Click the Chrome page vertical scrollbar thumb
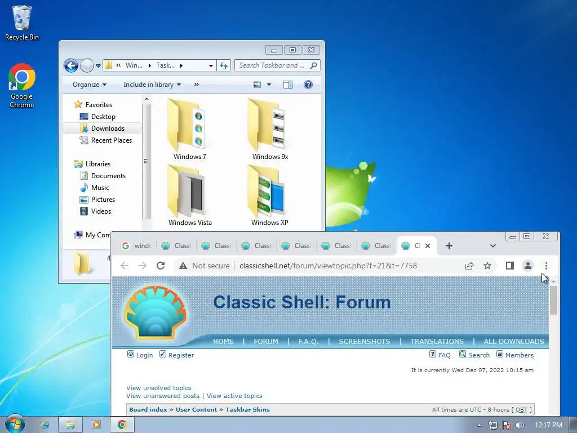The image size is (577, 433). pos(553,300)
